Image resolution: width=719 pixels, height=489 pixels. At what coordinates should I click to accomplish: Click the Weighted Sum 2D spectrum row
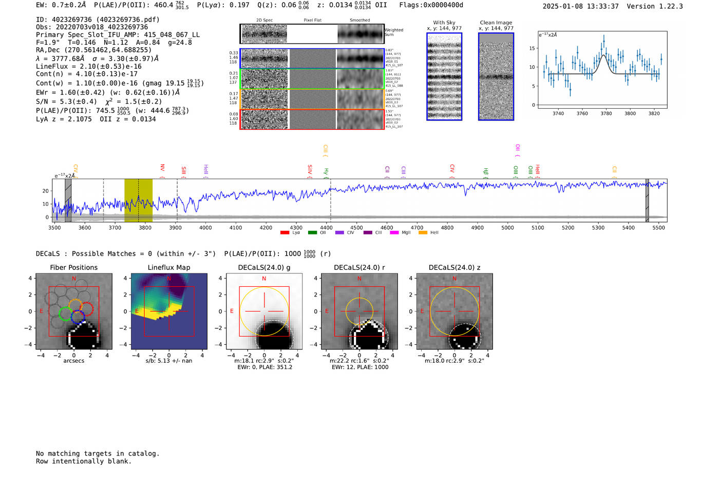[x=312, y=34]
